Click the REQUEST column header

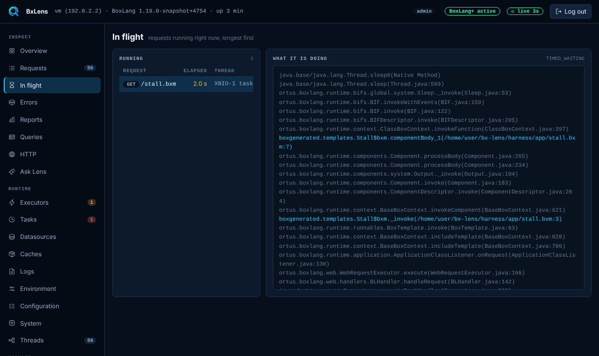click(135, 71)
